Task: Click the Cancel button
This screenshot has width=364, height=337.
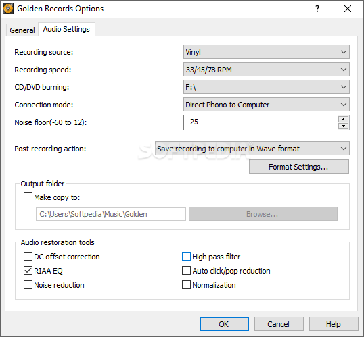Action: coord(279,324)
